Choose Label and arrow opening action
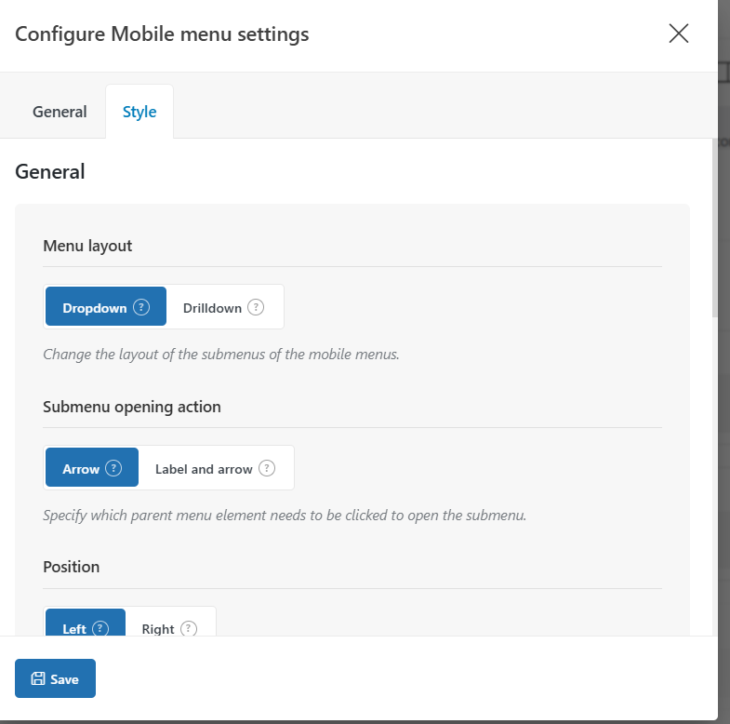 [215, 467]
